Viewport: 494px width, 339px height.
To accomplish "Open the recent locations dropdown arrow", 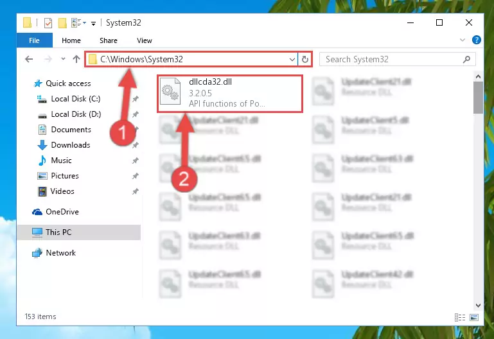I will tap(63, 59).
